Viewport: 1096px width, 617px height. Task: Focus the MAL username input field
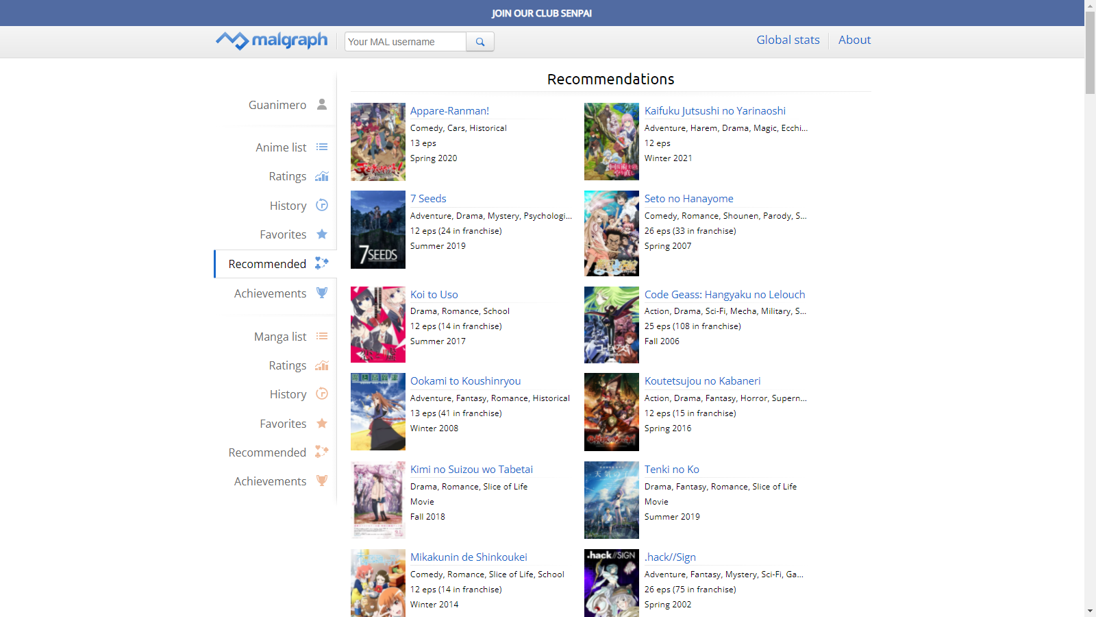click(405, 42)
